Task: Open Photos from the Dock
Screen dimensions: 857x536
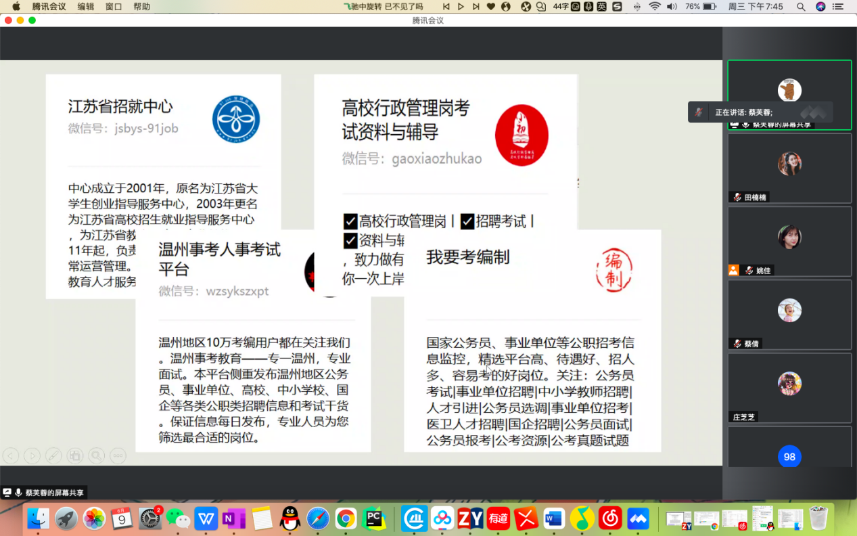Action: tap(95, 518)
